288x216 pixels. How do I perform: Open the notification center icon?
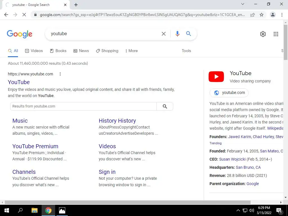click(x=279, y=210)
